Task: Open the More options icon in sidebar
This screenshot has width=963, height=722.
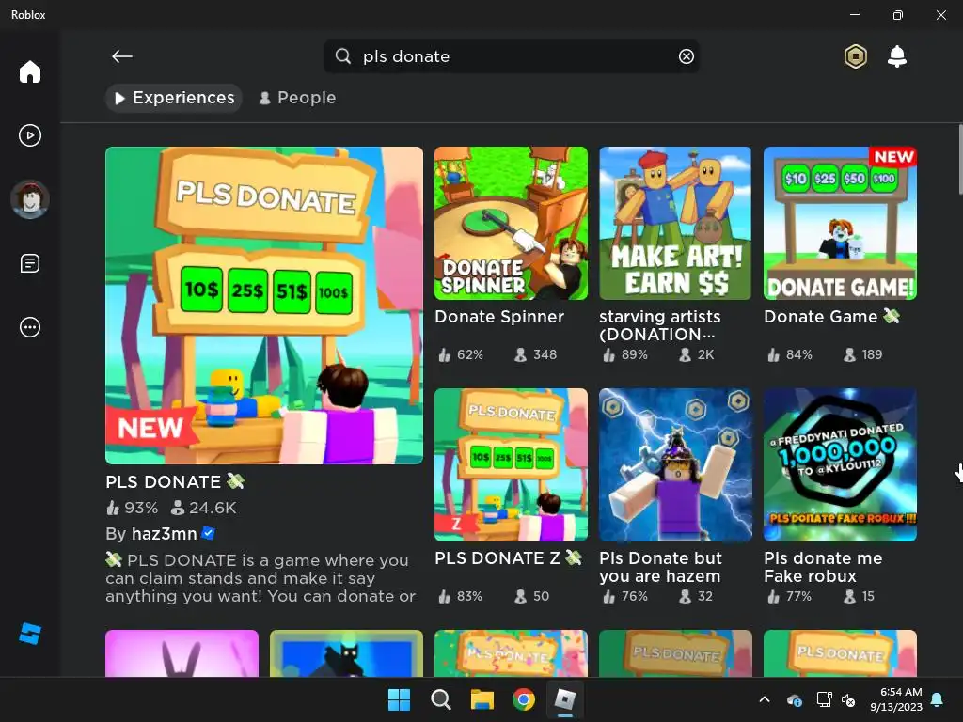Action: point(29,327)
